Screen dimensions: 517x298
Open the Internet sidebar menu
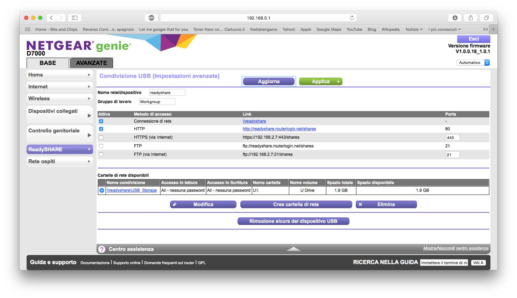[60, 87]
